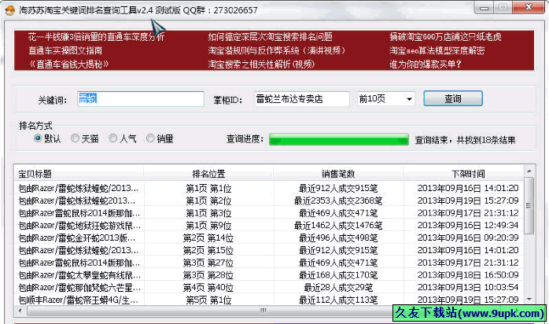Open link 直通车实操图文指南
Screen dimensions: 549x324
65,51
